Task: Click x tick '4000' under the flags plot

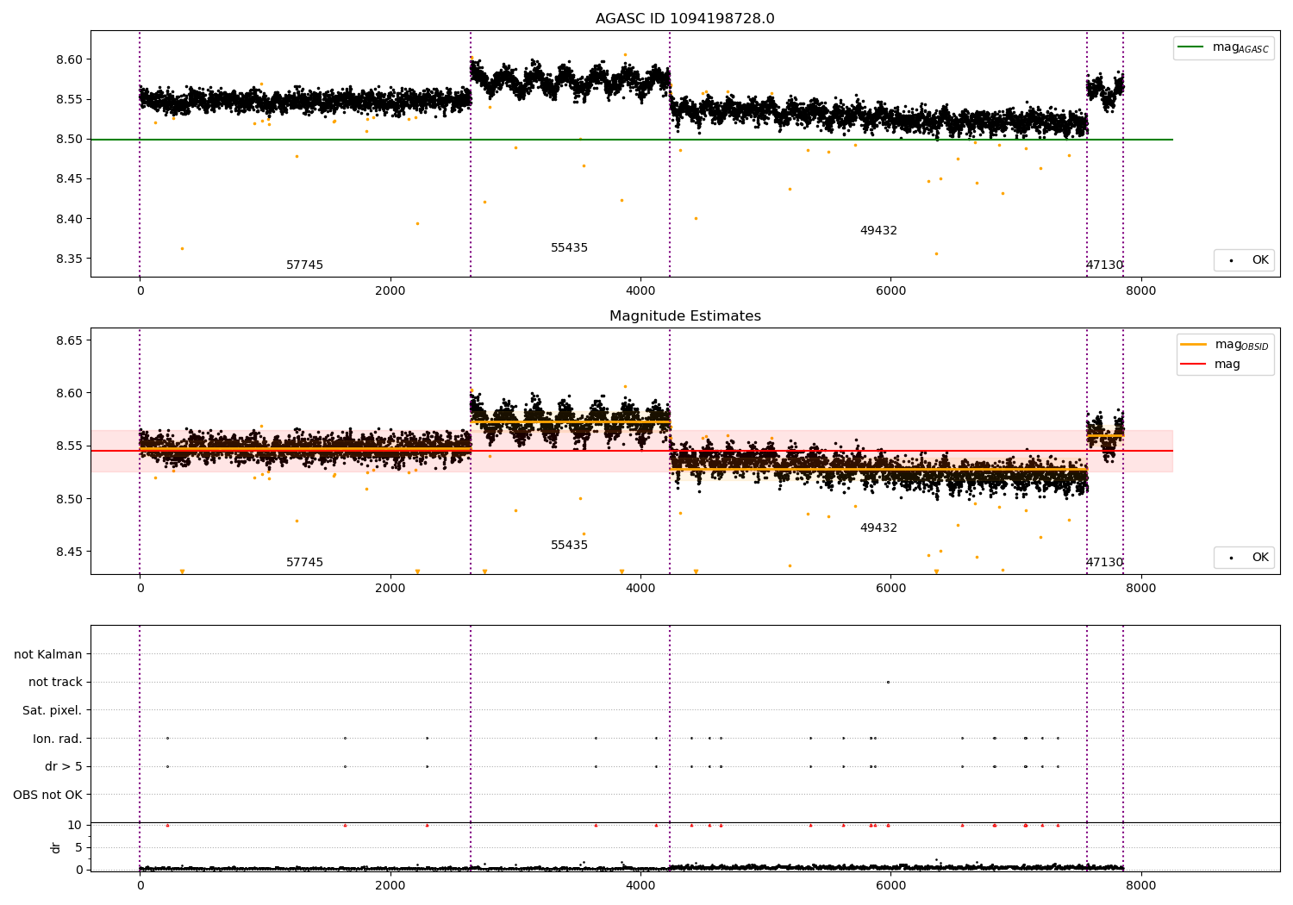Action: pyautogui.click(x=640, y=886)
